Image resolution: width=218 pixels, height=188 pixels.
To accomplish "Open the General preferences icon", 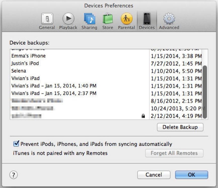I will click(x=47, y=19).
